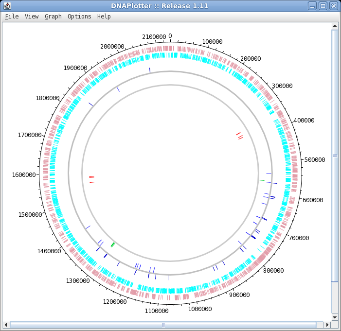The width and height of the screenshot is (341, 331).
Task: Click the red feature markers near 400000
Action: click(x=239, y=136)
